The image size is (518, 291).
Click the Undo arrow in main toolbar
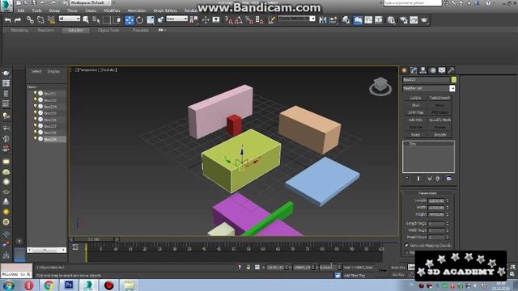(7, 20)
